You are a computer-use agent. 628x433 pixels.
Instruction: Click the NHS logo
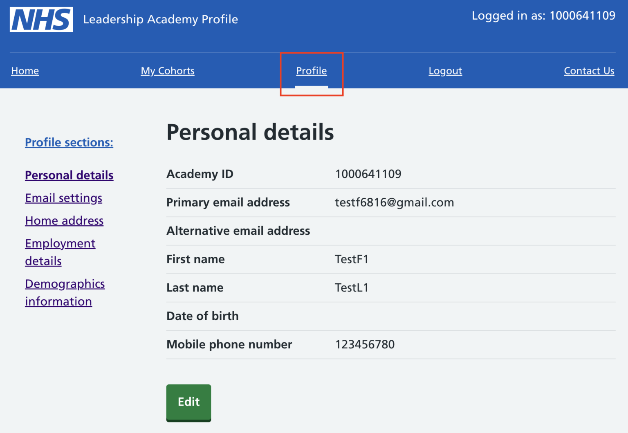tap(41, 19)
